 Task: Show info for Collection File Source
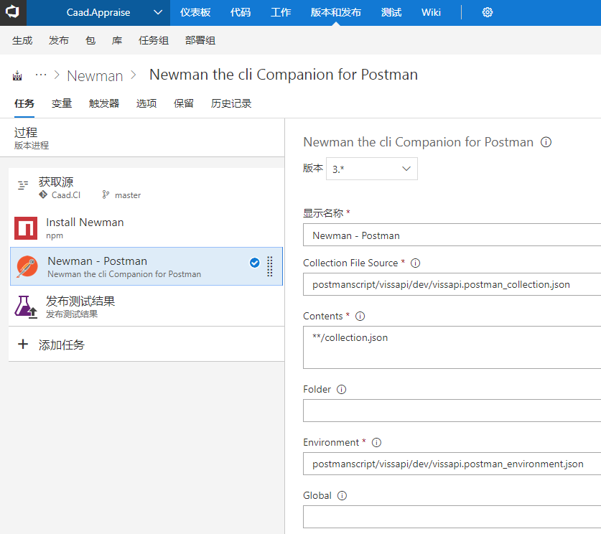(x=416, y=263)
